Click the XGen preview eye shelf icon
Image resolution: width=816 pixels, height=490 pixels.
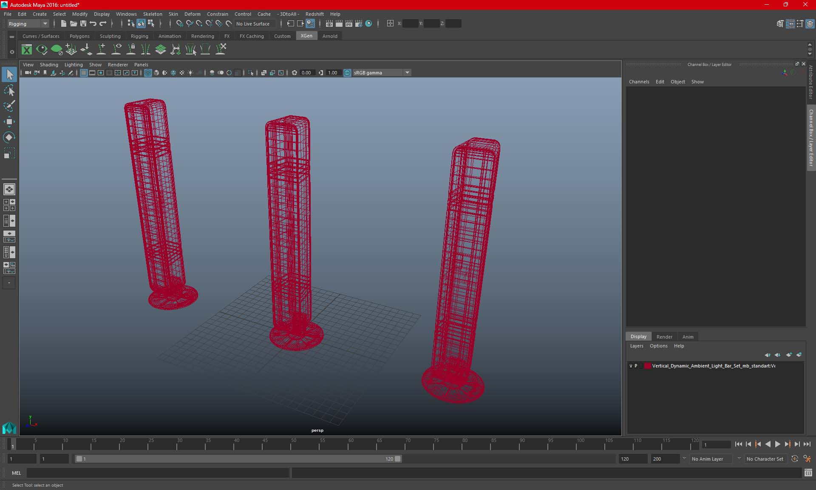[x=42, y=50]
